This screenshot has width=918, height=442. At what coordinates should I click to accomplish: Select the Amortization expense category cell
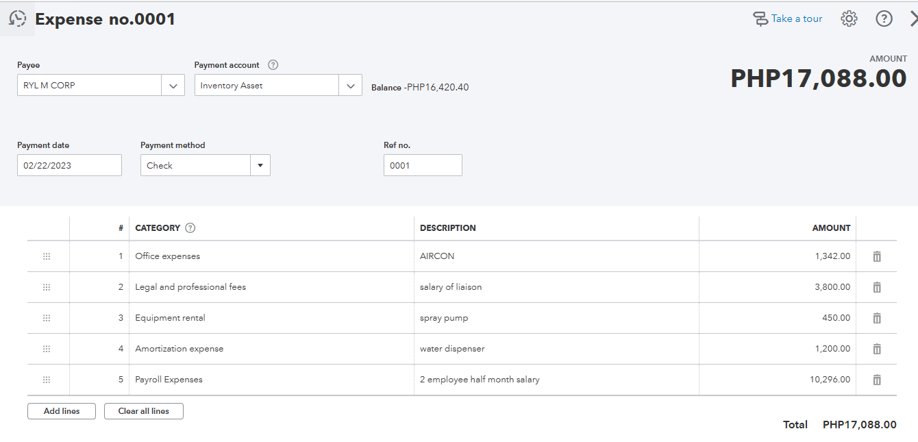point(271,349)
